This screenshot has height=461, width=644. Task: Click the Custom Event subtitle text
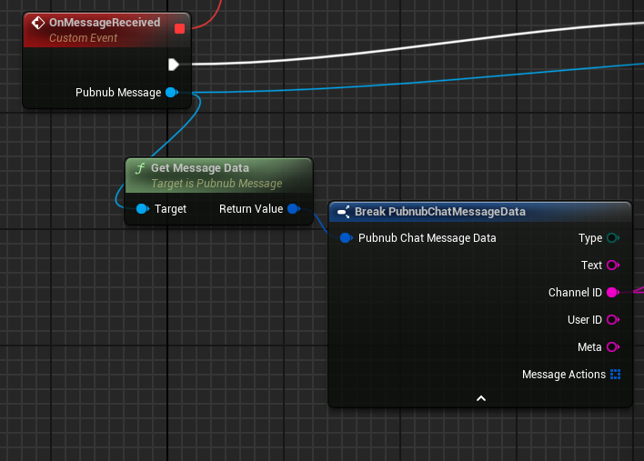coord(83,38)
